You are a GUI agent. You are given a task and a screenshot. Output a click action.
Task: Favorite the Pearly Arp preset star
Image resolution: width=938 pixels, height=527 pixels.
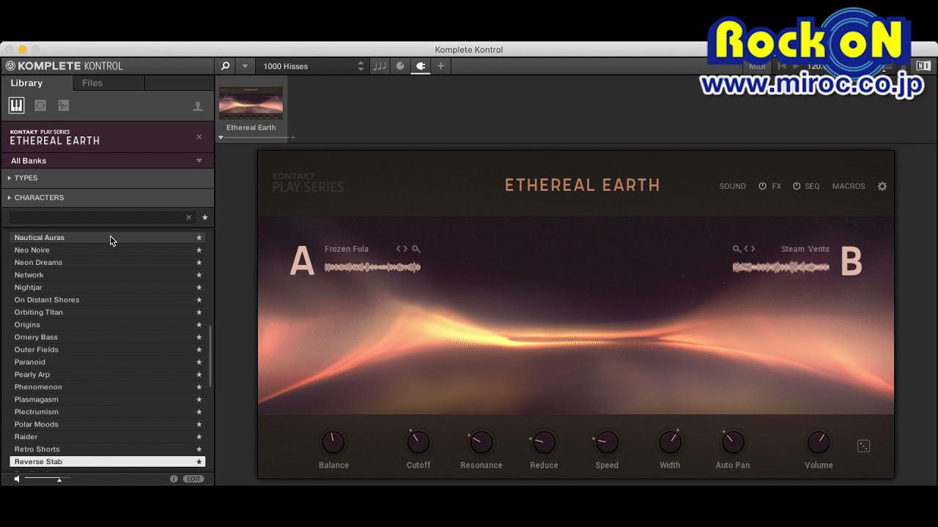click(199, 374)
